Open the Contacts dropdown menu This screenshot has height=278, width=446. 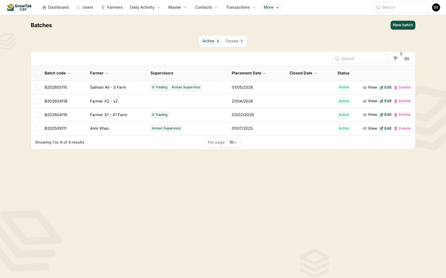pos(206,7)
